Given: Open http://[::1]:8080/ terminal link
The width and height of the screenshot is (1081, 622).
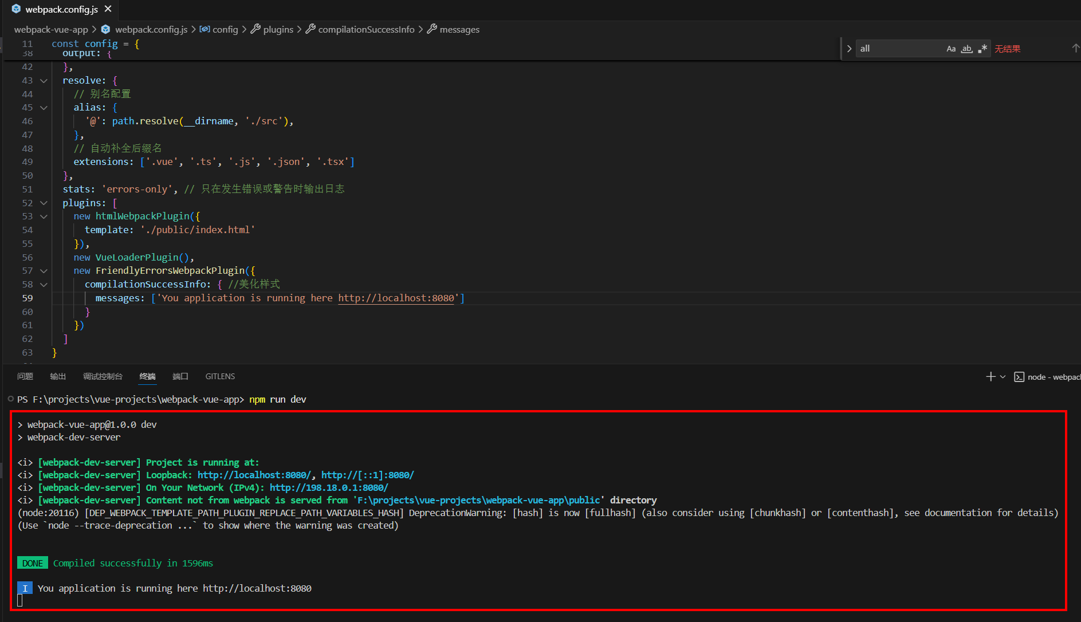Looking at the screenshot, I should click(x=367, y=475).
